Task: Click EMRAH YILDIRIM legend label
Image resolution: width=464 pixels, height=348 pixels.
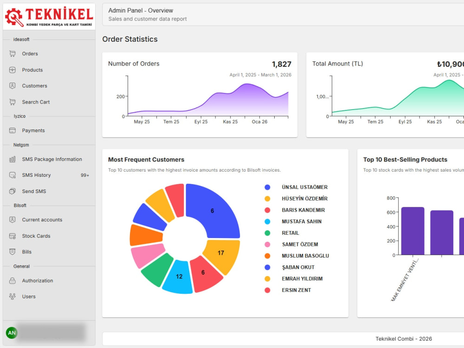Action: [302, 279]
